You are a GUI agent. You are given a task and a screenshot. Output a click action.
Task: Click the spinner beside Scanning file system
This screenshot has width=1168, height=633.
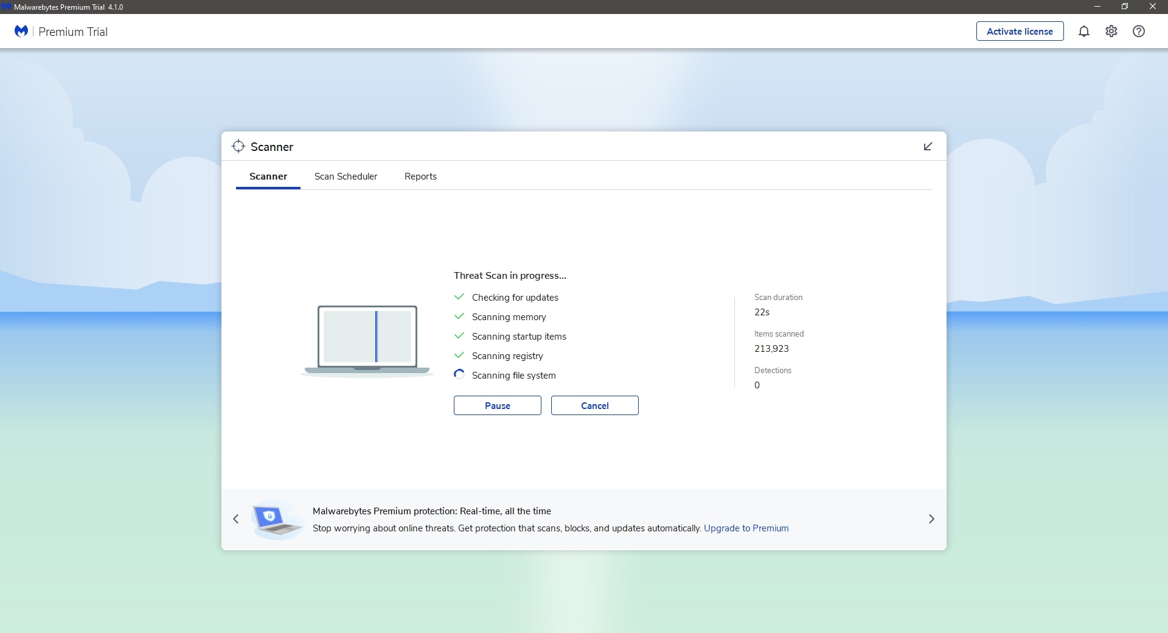tap(459, 374)
